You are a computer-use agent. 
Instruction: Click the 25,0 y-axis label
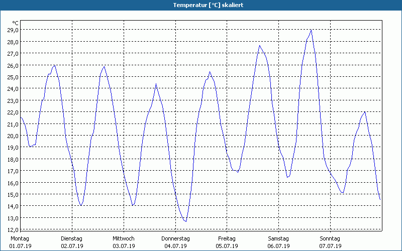click(13, 77)
